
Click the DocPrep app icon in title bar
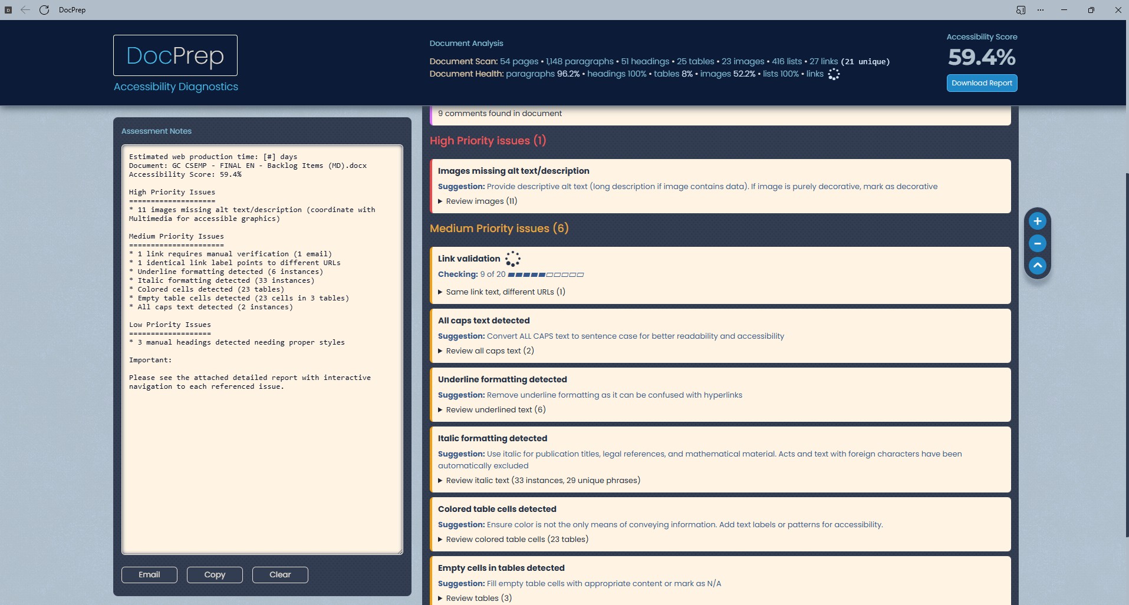click(x=8, y=10)
